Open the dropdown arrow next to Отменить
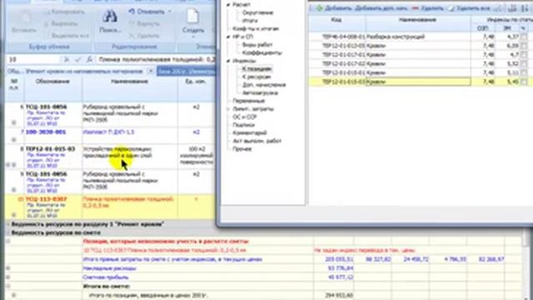 pyautogui.click(x=170, y=12)
